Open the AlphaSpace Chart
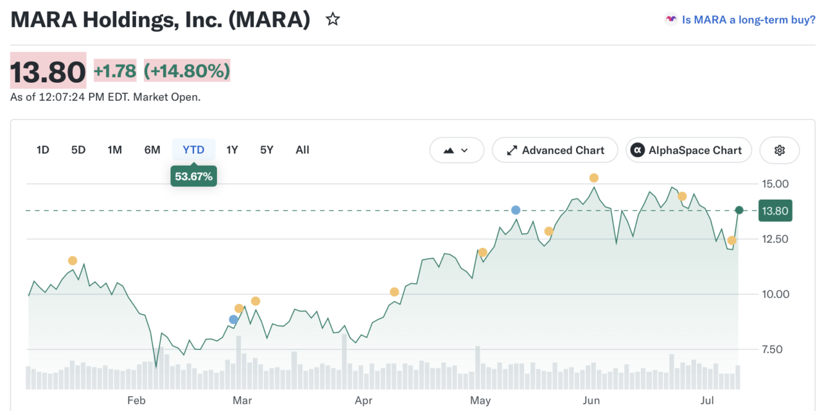 click(x=688, y=150)
